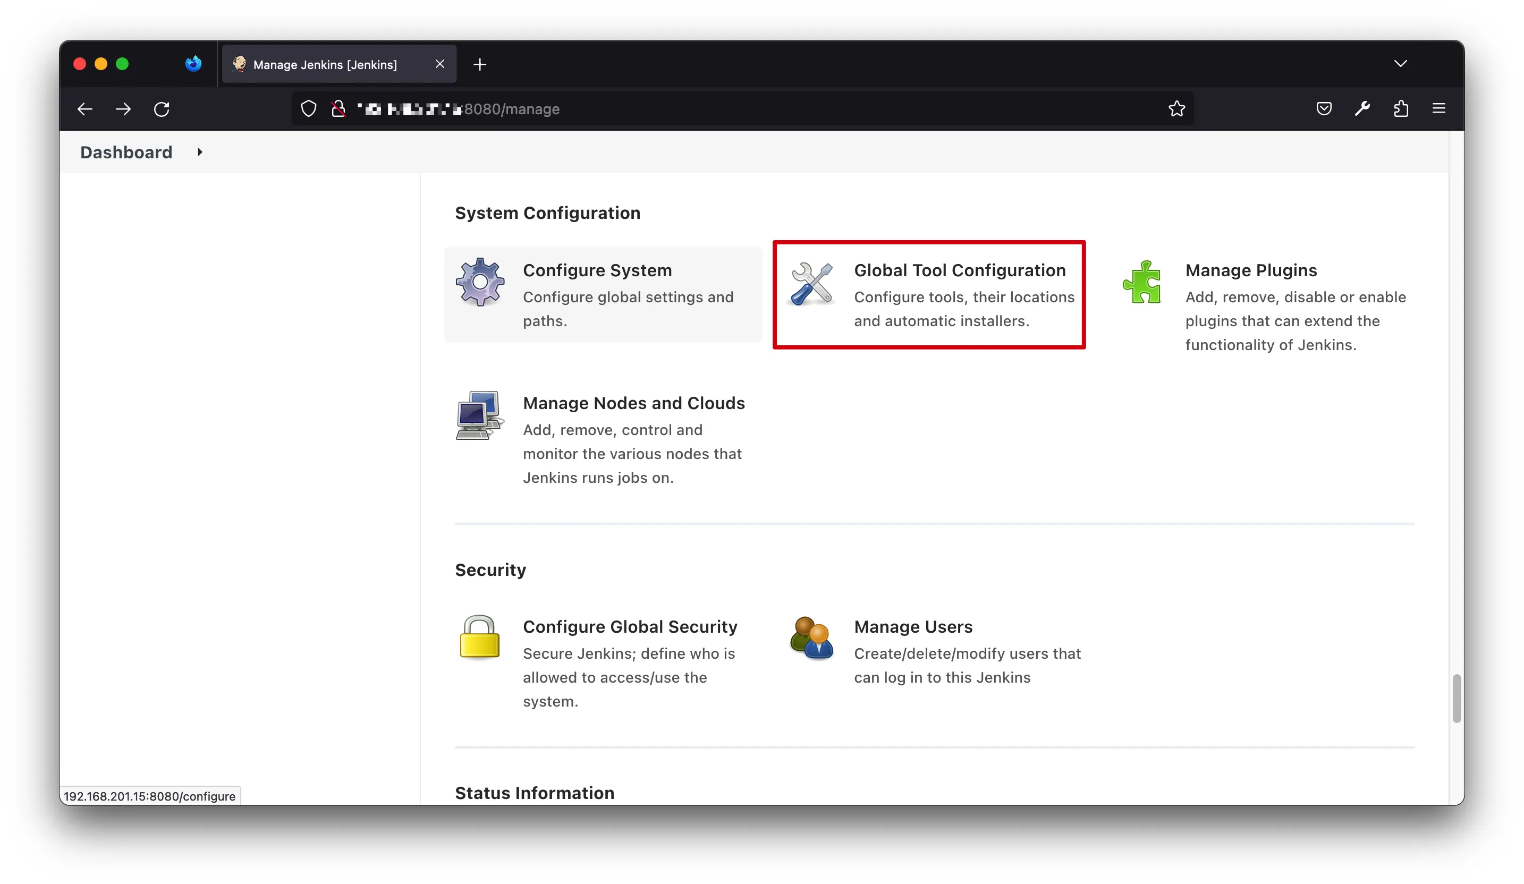The width and height of the screenshot is (1524, 884).
Task: Open Global Tool Configuration wrench icon
Action: tap(811, 284)
